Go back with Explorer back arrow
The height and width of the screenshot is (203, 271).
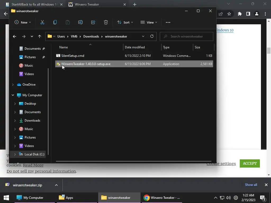[x=15, y=36]
